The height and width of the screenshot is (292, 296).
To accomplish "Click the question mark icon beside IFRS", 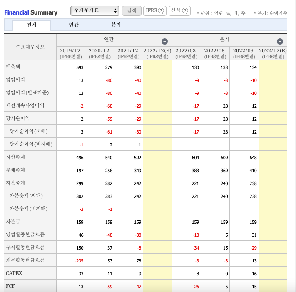I will click(x=161, y=11).
